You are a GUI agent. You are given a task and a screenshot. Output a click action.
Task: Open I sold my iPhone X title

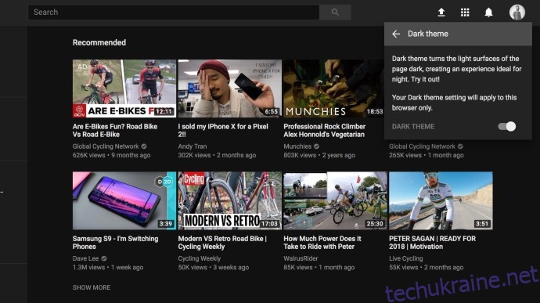(x=223, y=130)
